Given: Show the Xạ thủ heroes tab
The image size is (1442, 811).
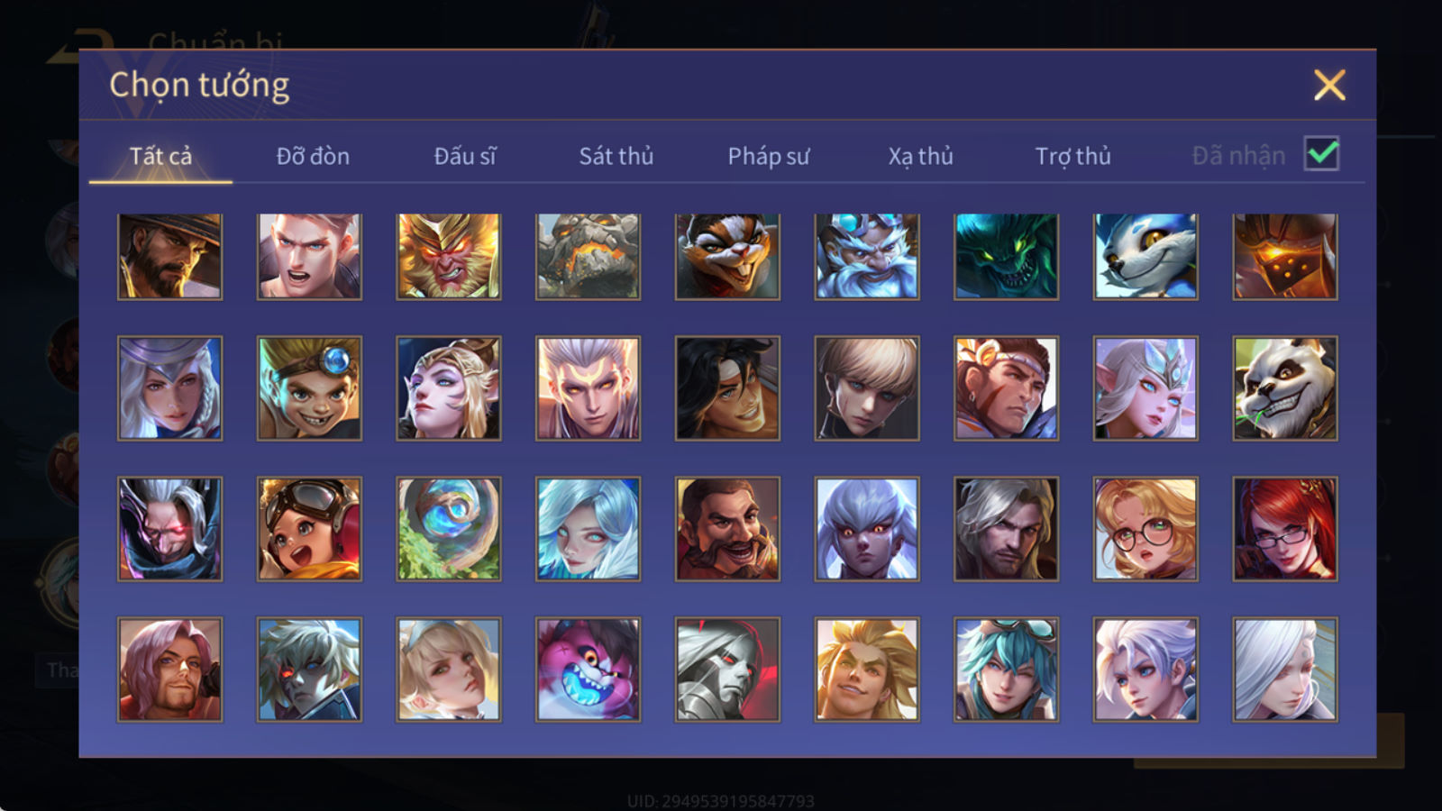Looking at the screenshot, I should [920, 156].
